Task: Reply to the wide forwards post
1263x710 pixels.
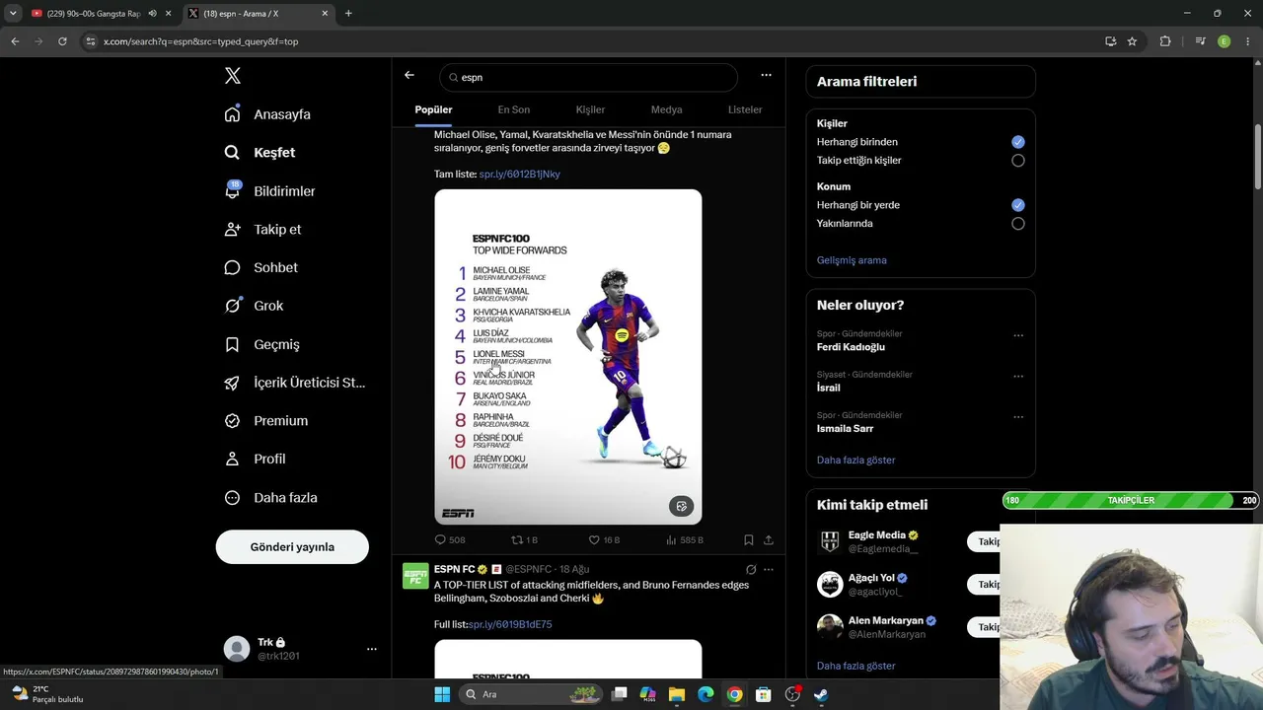Action: coord(450,540)
